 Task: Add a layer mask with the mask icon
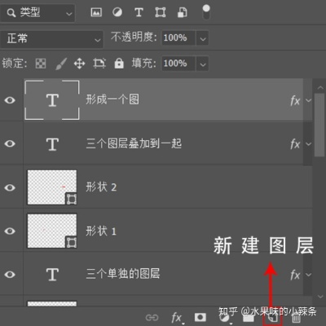200,317
